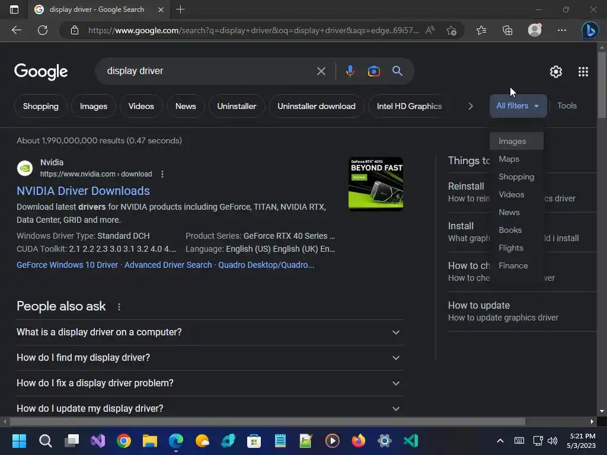
Task: Select Maps in the filters dropdown
Action: click(x=516, y=159)
